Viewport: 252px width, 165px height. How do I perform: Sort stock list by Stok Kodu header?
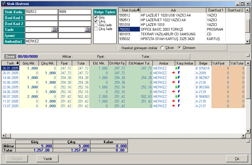click(129, 10)
